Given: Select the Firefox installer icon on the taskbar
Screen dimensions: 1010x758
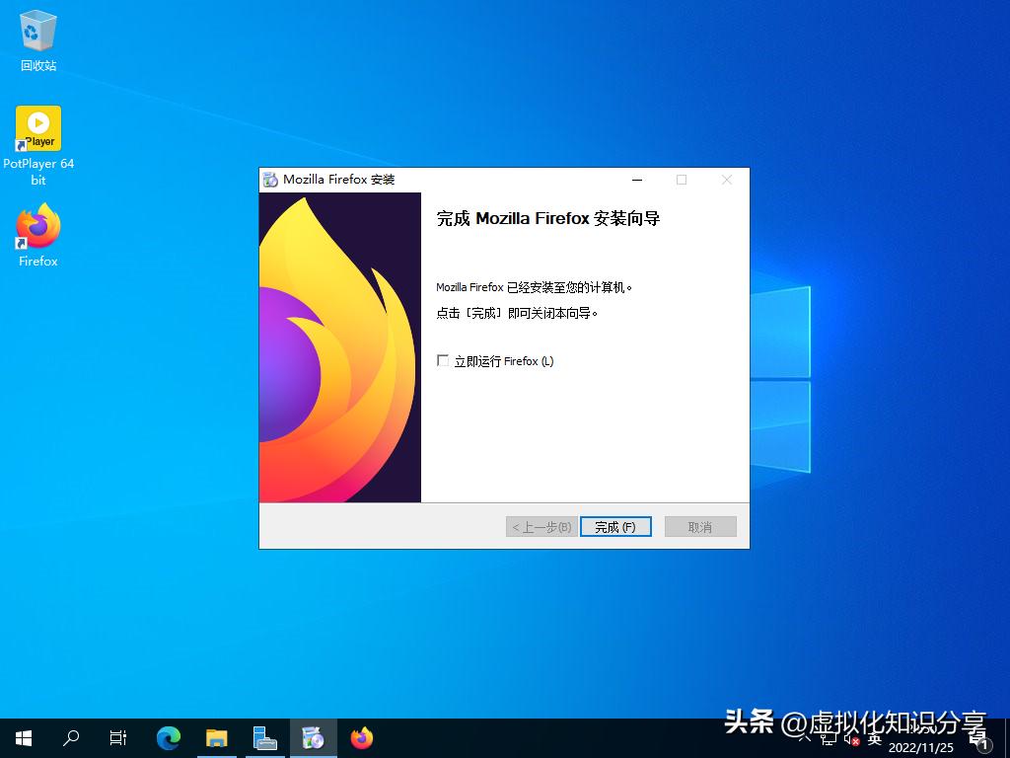Looking at the screenshot, I should tap(314, 737).
